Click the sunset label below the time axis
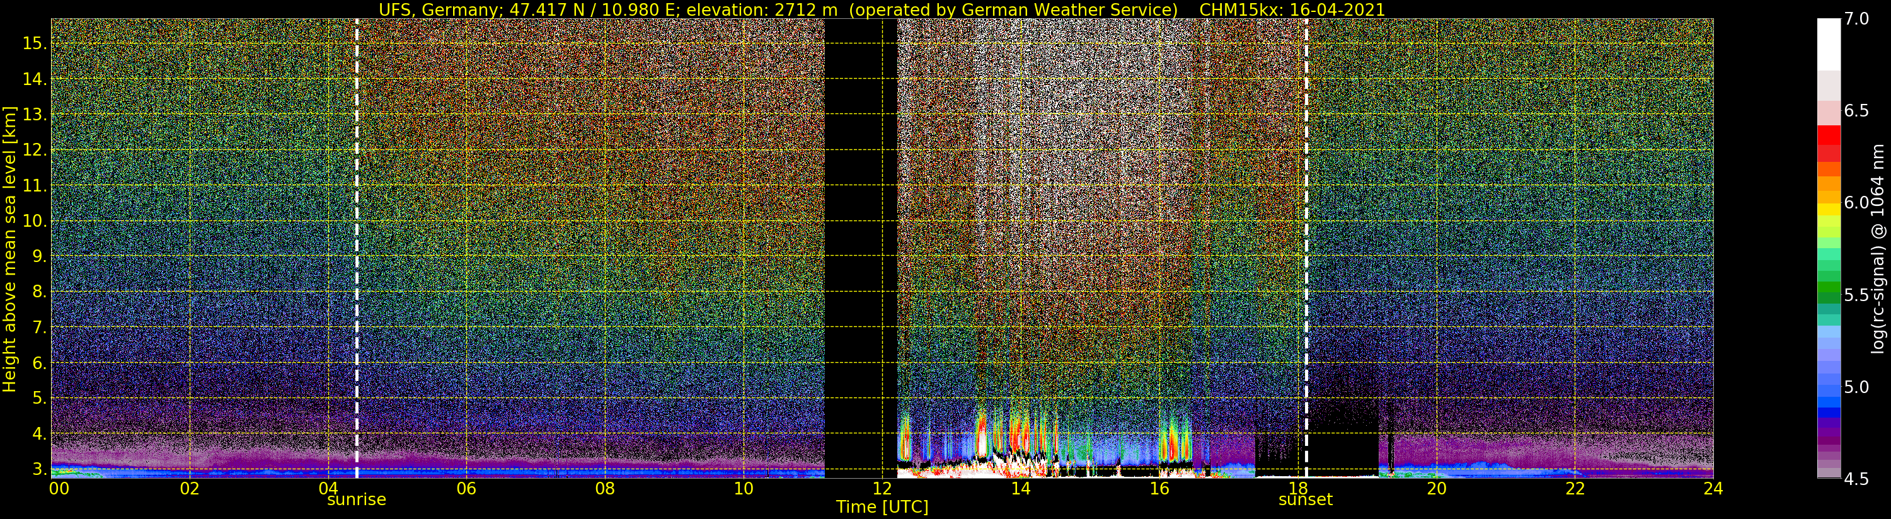1891x519 pixels. pos(1305,500)
